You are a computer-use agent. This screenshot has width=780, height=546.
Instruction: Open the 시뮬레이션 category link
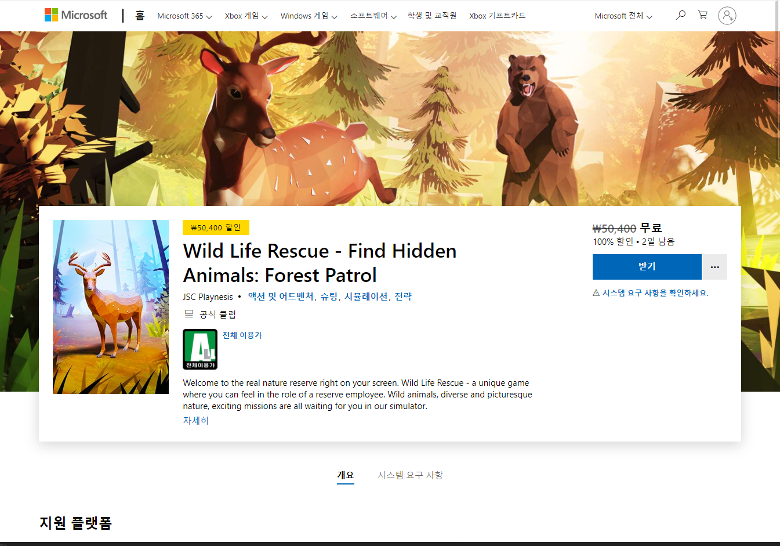click(366, 296)
